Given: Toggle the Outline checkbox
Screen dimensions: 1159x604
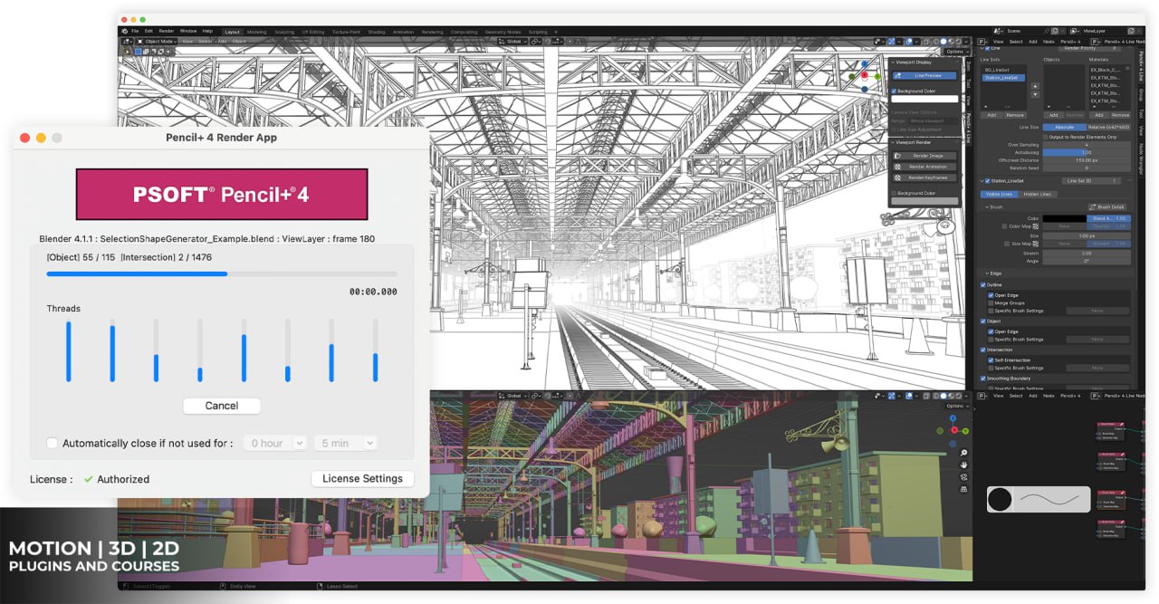Looking at the screenshot, I should coord(984,284).
